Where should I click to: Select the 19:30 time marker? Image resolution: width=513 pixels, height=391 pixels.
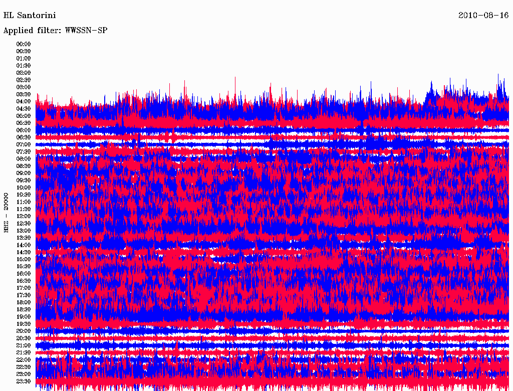pyautogui.click(x=24, y=324)
